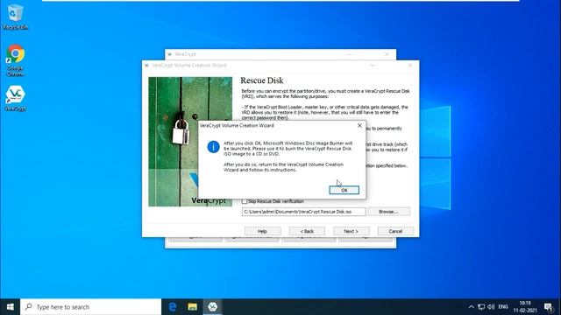Screen dimensions: 561x315
Task: Click the blue information icon in dialog
Action: pyautogui.click(x=213, y=147)
